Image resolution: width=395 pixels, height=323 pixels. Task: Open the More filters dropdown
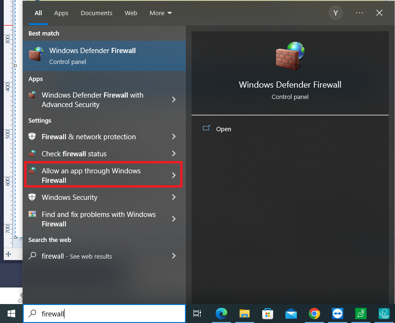click(x=160, y=13)
